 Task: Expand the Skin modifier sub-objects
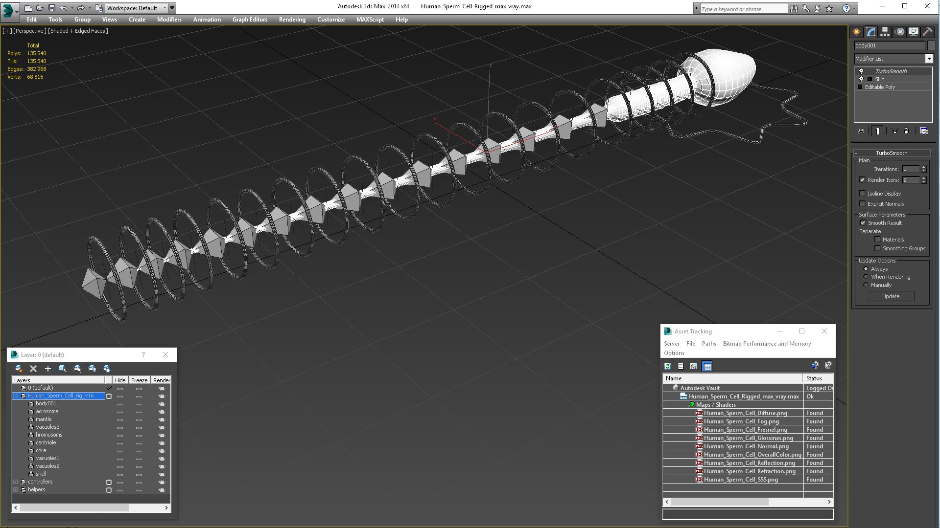[x=869, y=79]
